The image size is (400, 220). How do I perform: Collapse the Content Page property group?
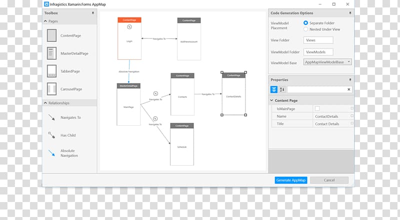pyautogui.click(x=271, y=101)
